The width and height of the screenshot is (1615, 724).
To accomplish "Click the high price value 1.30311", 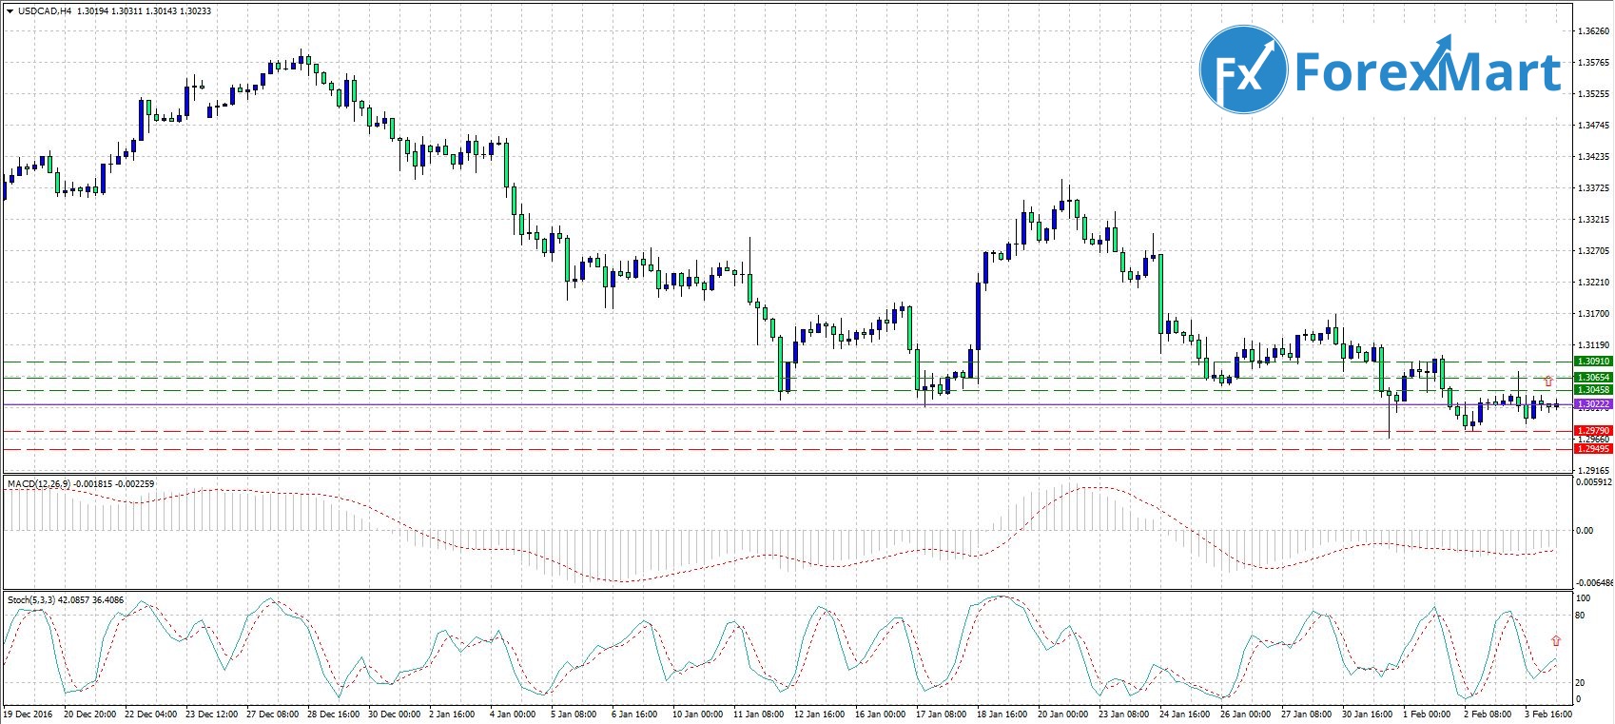I will (x=126, y=11).
